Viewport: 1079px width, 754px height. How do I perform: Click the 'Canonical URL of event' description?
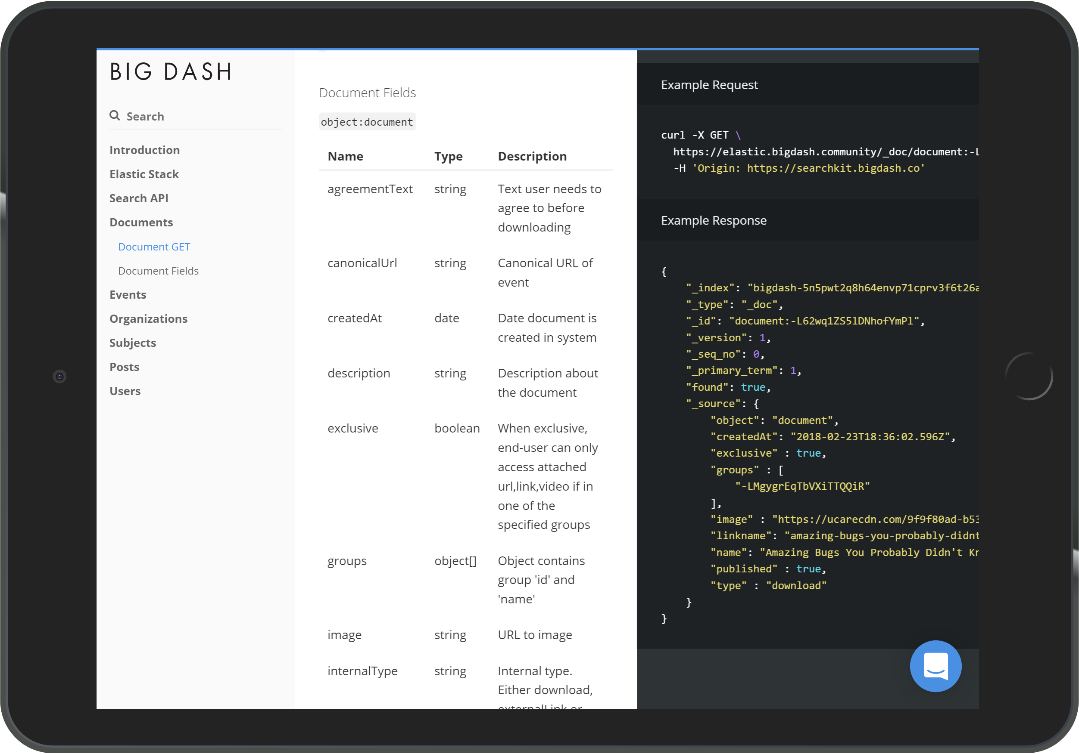[545, 273]
